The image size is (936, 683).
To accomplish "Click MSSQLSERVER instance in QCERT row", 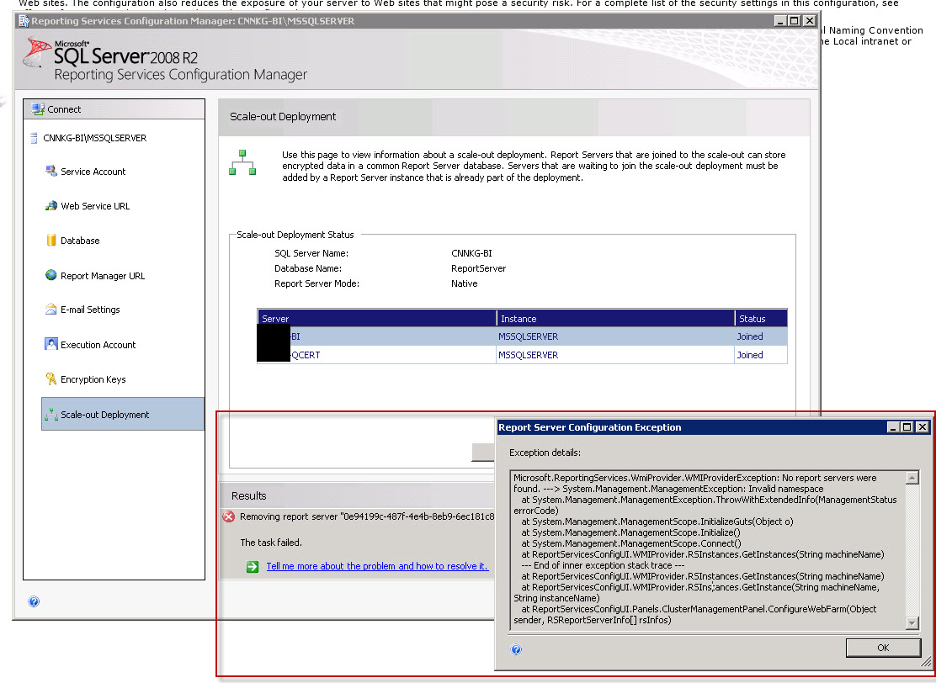I will point(529,355).
